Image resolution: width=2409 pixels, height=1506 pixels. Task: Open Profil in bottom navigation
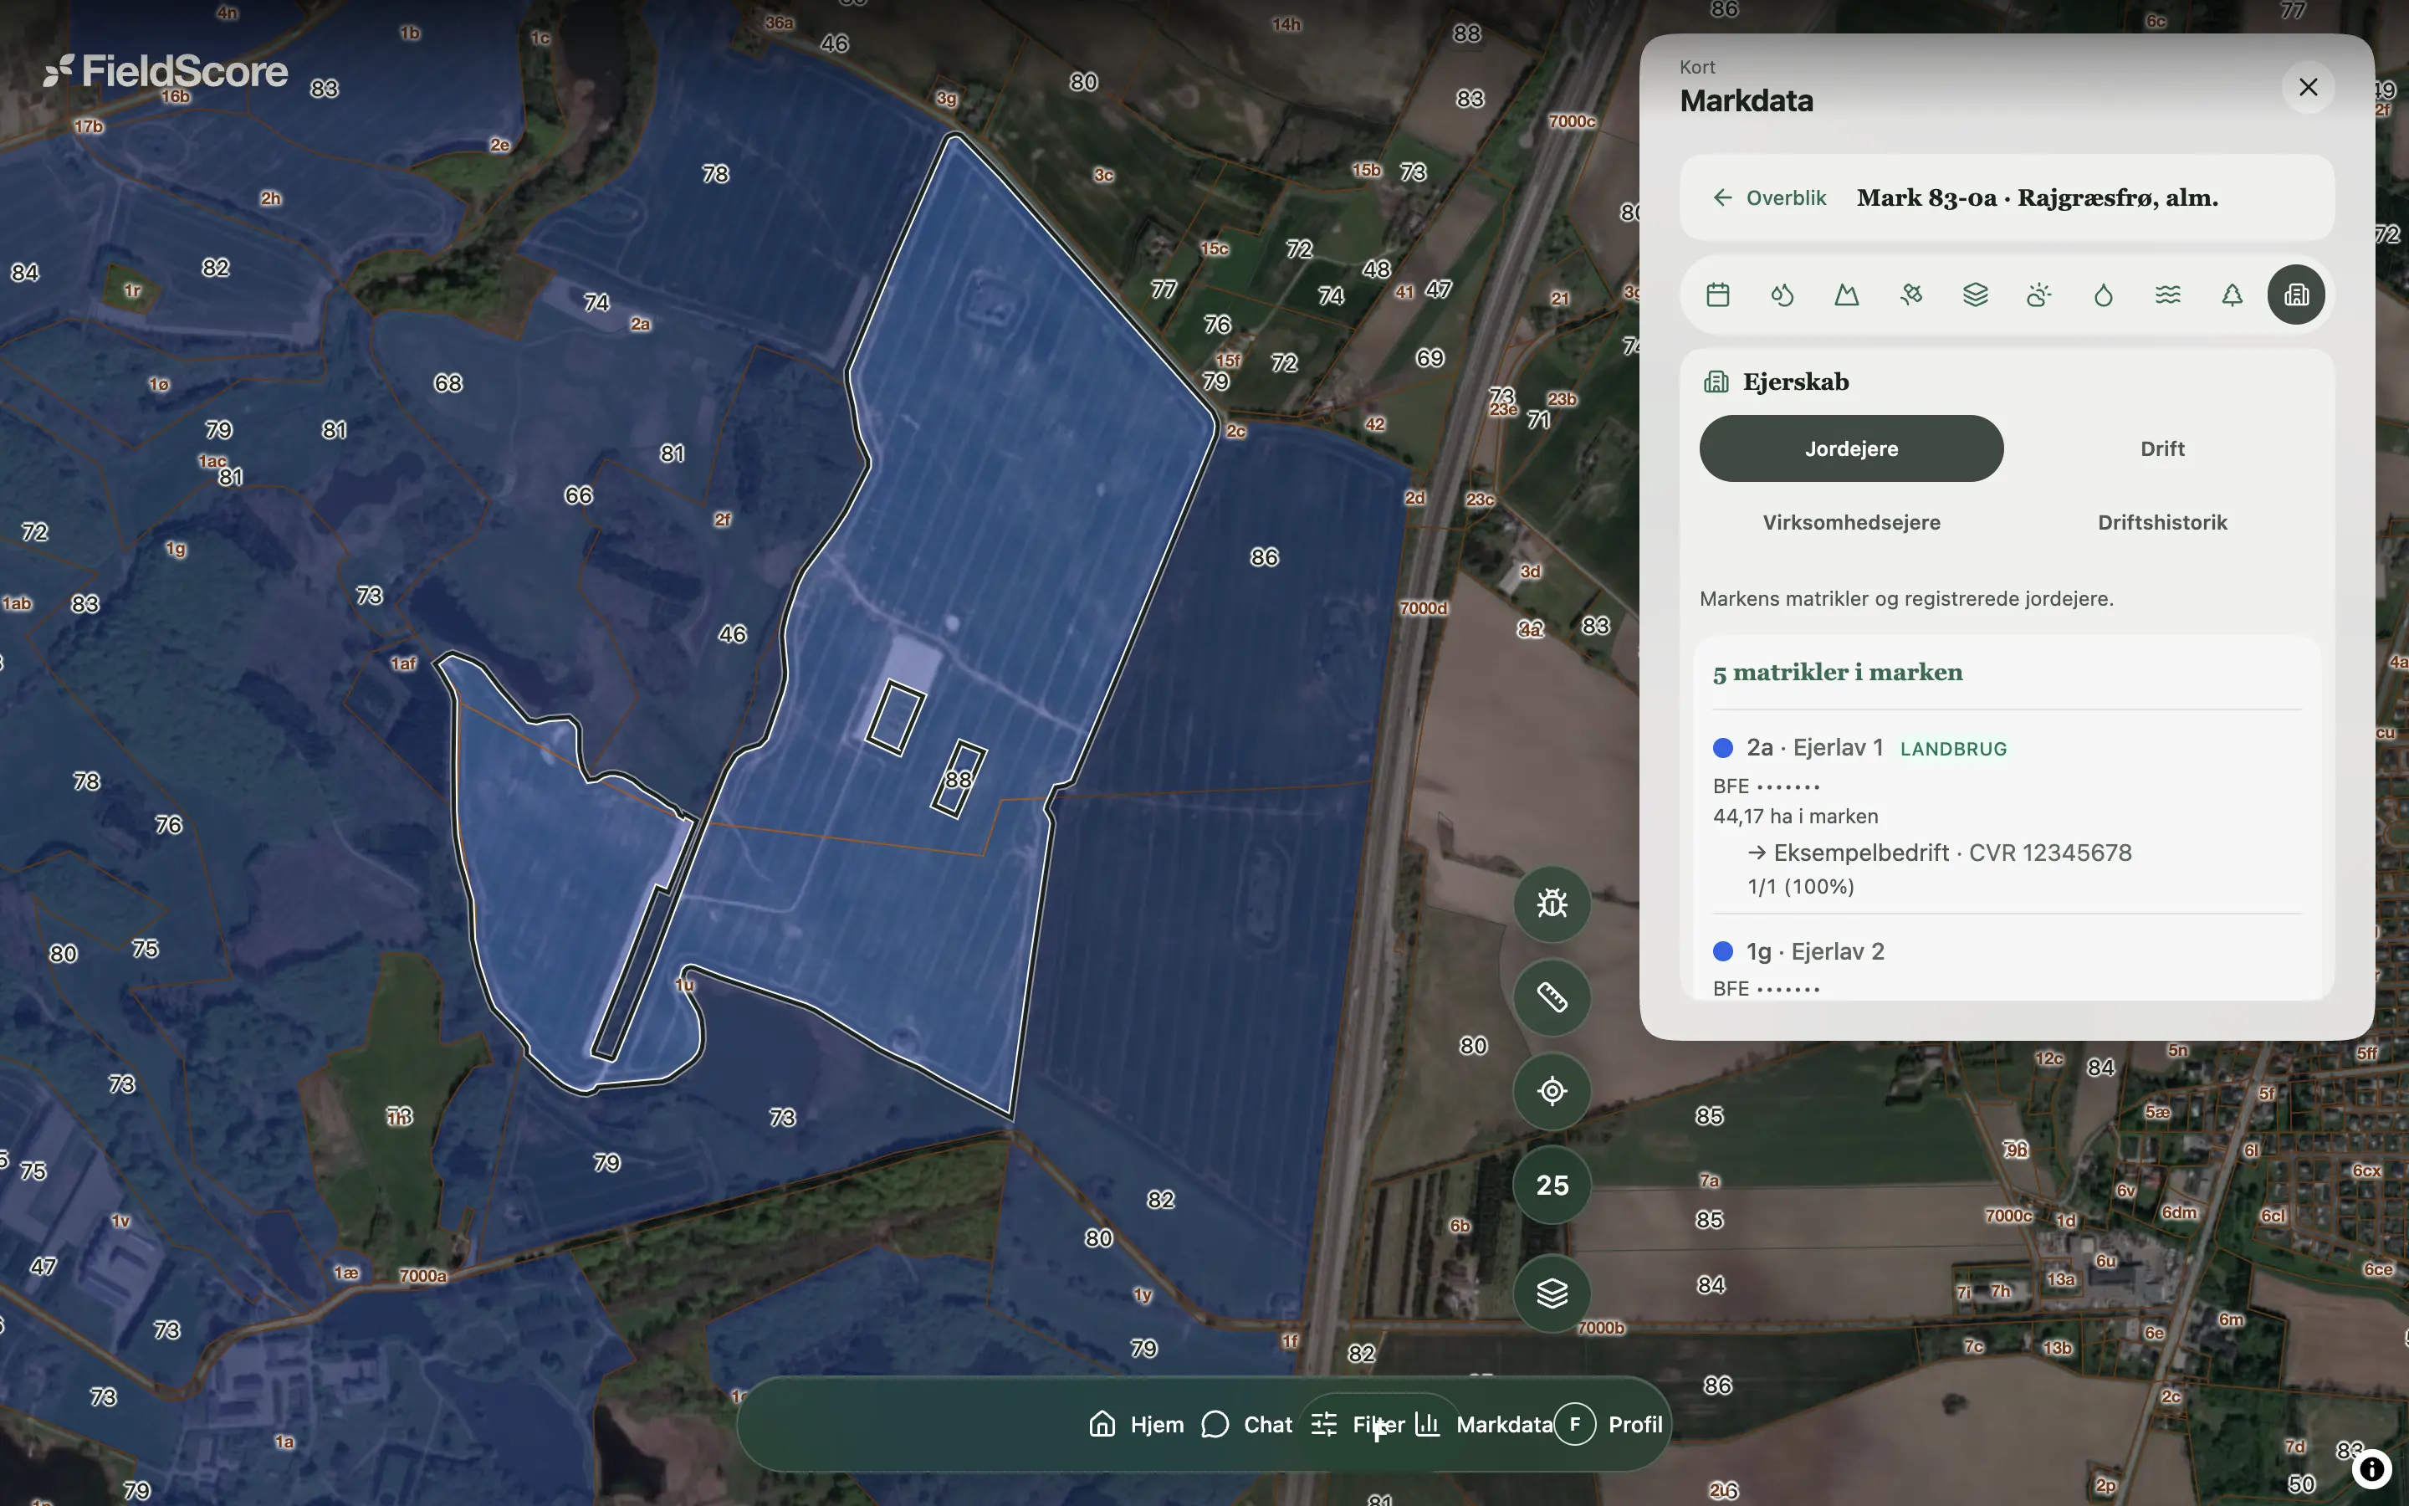(1609, 1424)
